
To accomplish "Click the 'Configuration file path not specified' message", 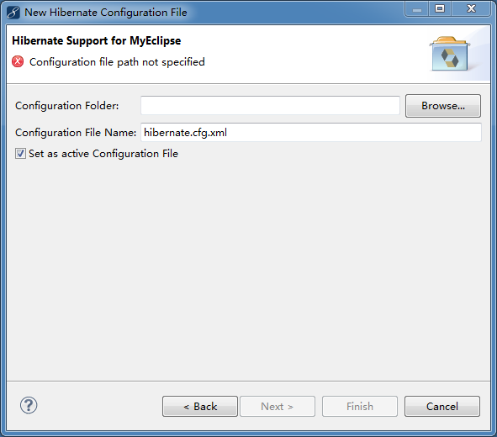I will [x=117, y=61].
